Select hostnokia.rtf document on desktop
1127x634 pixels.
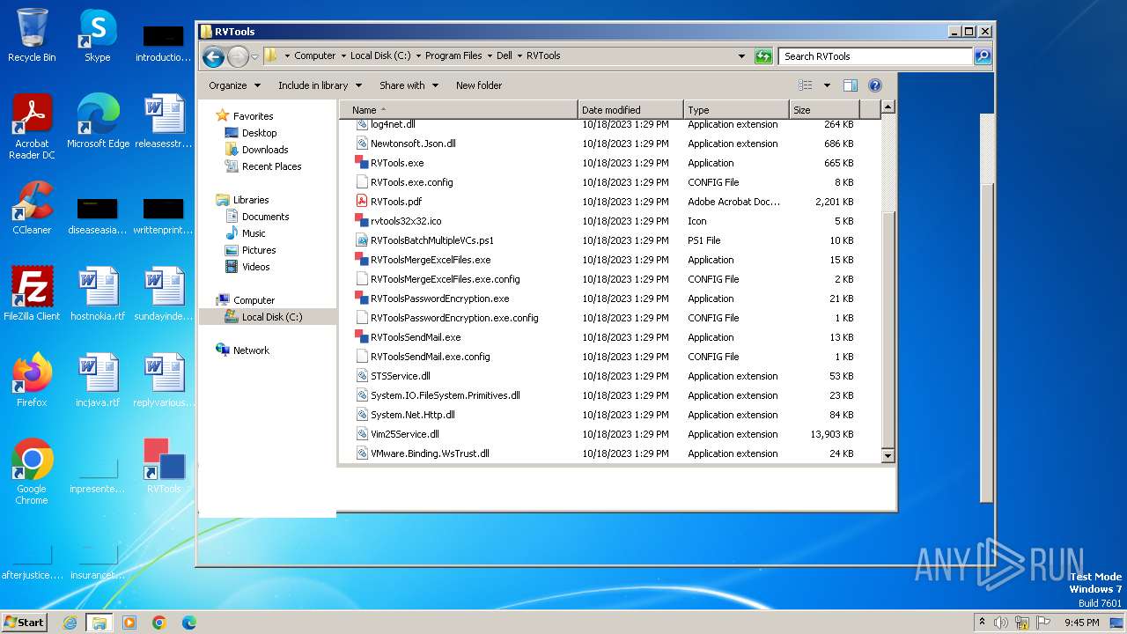click(x=98, y=294)
